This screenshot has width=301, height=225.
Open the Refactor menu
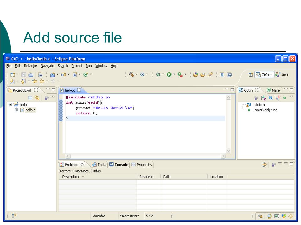[30, 66]
